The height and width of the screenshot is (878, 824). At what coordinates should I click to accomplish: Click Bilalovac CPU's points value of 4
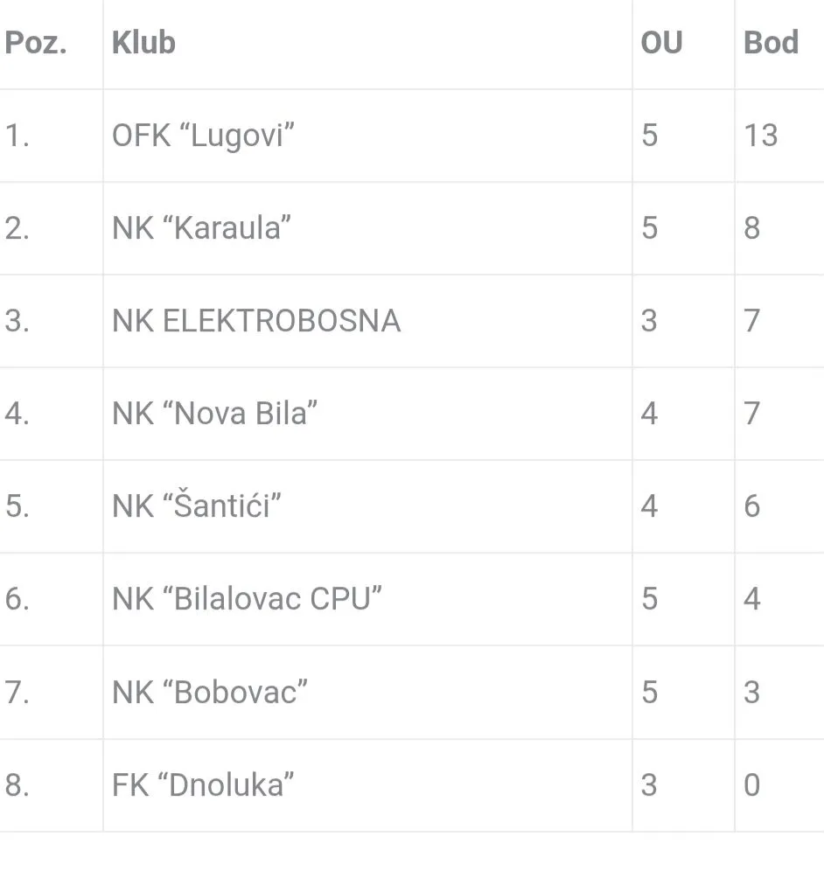751,599
